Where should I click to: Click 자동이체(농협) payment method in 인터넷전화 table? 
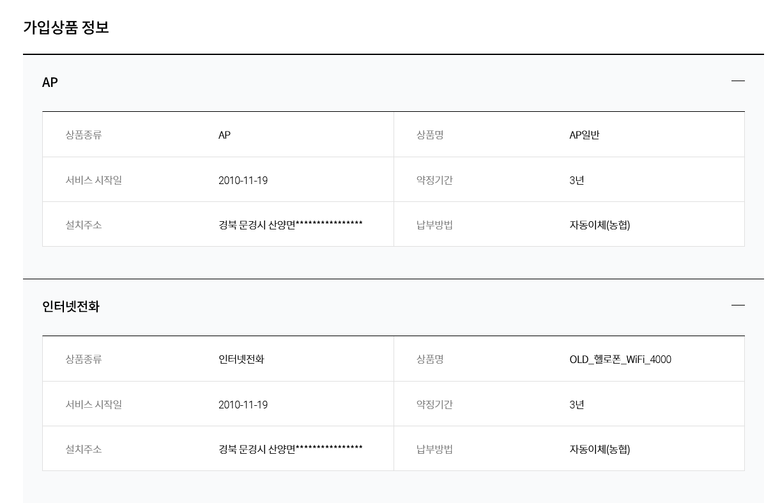[x=600, y=449]
